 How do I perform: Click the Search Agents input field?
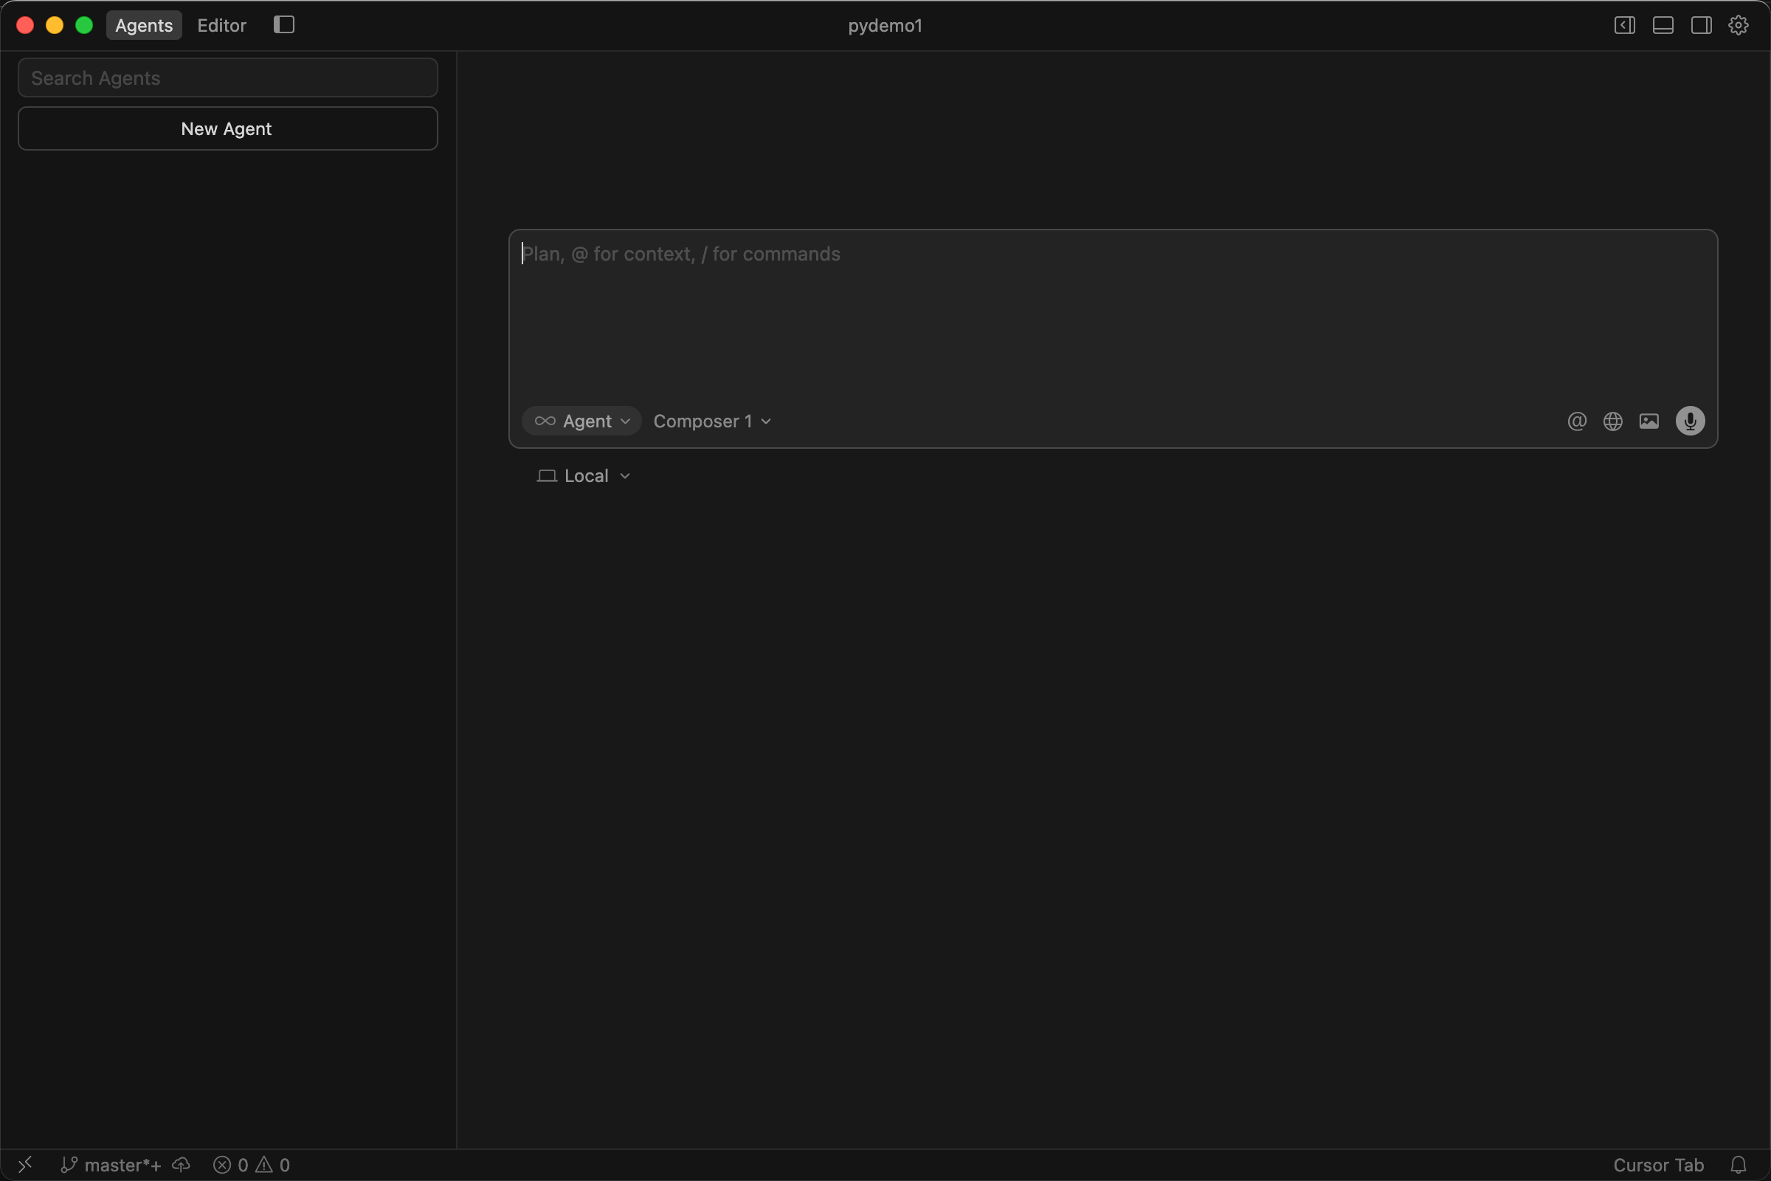227,78
